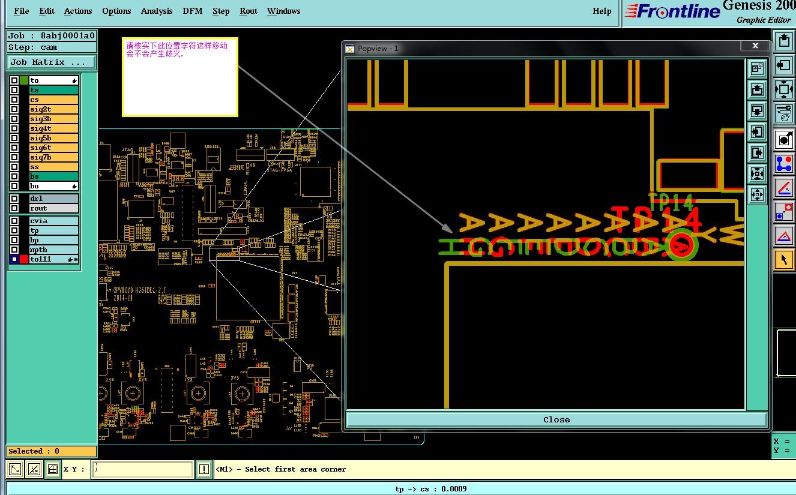Toggle the checkbox for layer to111

(x=14, y=259)
